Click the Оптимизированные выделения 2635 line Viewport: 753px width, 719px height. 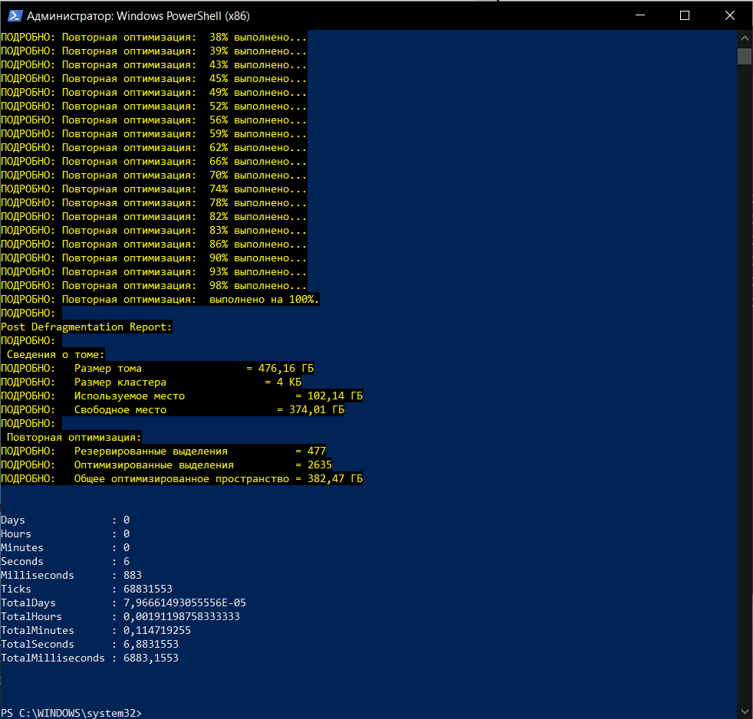click(166, 465)
